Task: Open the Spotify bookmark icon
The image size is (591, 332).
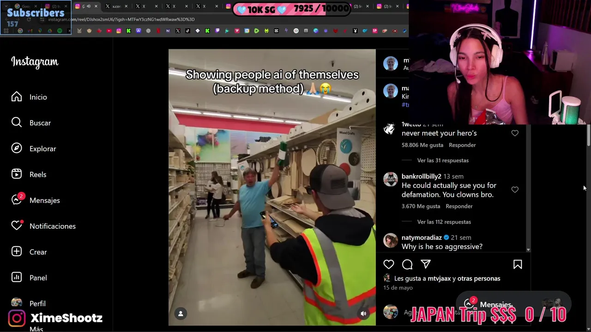Action: [x=60, y=31]
